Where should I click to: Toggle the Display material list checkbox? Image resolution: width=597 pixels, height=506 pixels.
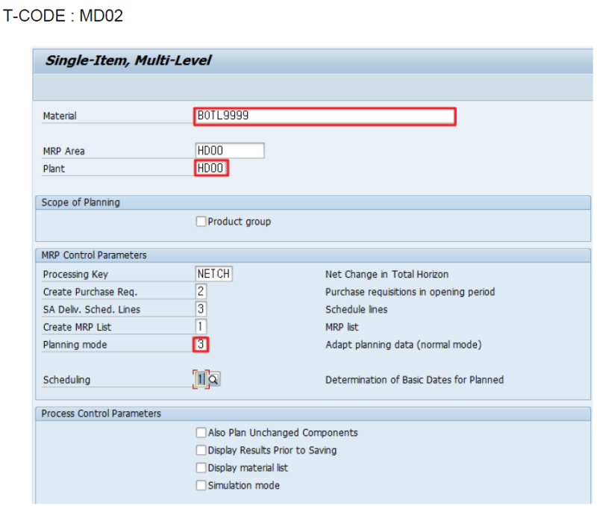[x=201, y=467]
